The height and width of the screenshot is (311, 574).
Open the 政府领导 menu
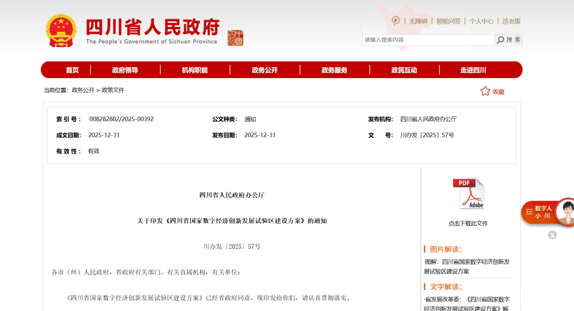[x=125, y=70]
